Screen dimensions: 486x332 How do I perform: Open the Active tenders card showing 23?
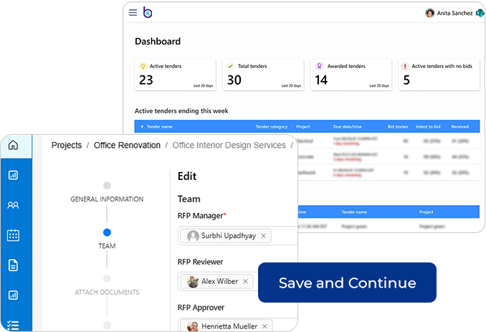175,75
